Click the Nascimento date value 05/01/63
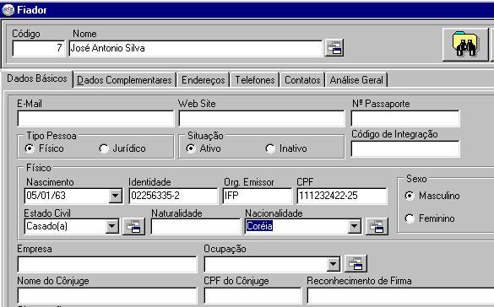Screen dimensions: 494x307 pyautogui.click(x=46, y=196)
